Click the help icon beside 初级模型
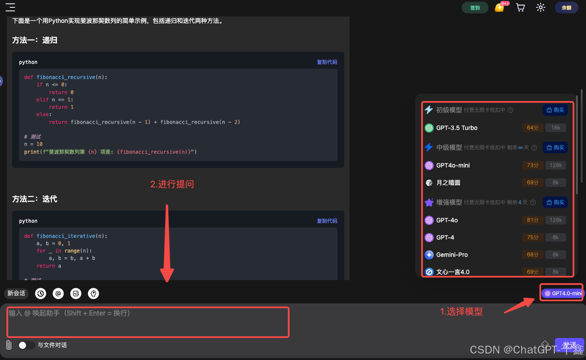586x360 pixels. (x=510, y=110)
